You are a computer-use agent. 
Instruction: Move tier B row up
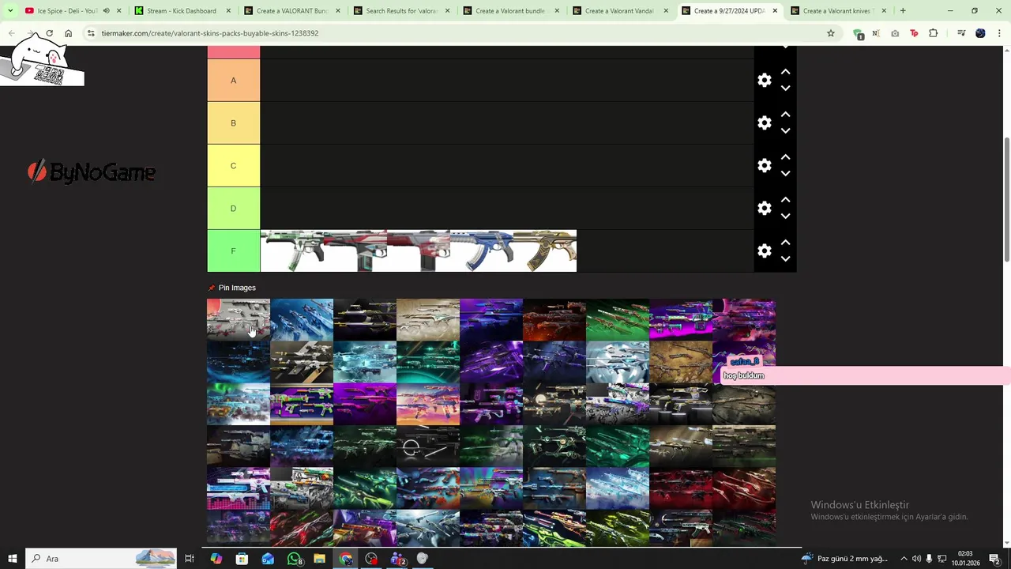785,115
